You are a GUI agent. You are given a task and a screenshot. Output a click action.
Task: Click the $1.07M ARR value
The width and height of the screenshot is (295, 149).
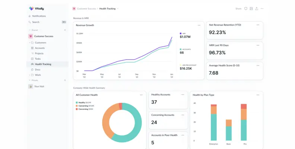(x=185, y=37)
